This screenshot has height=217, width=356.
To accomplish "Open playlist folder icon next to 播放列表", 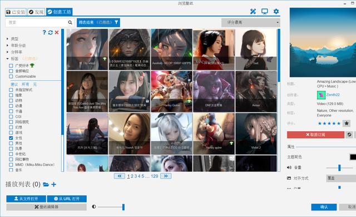I will click(46, 184).
